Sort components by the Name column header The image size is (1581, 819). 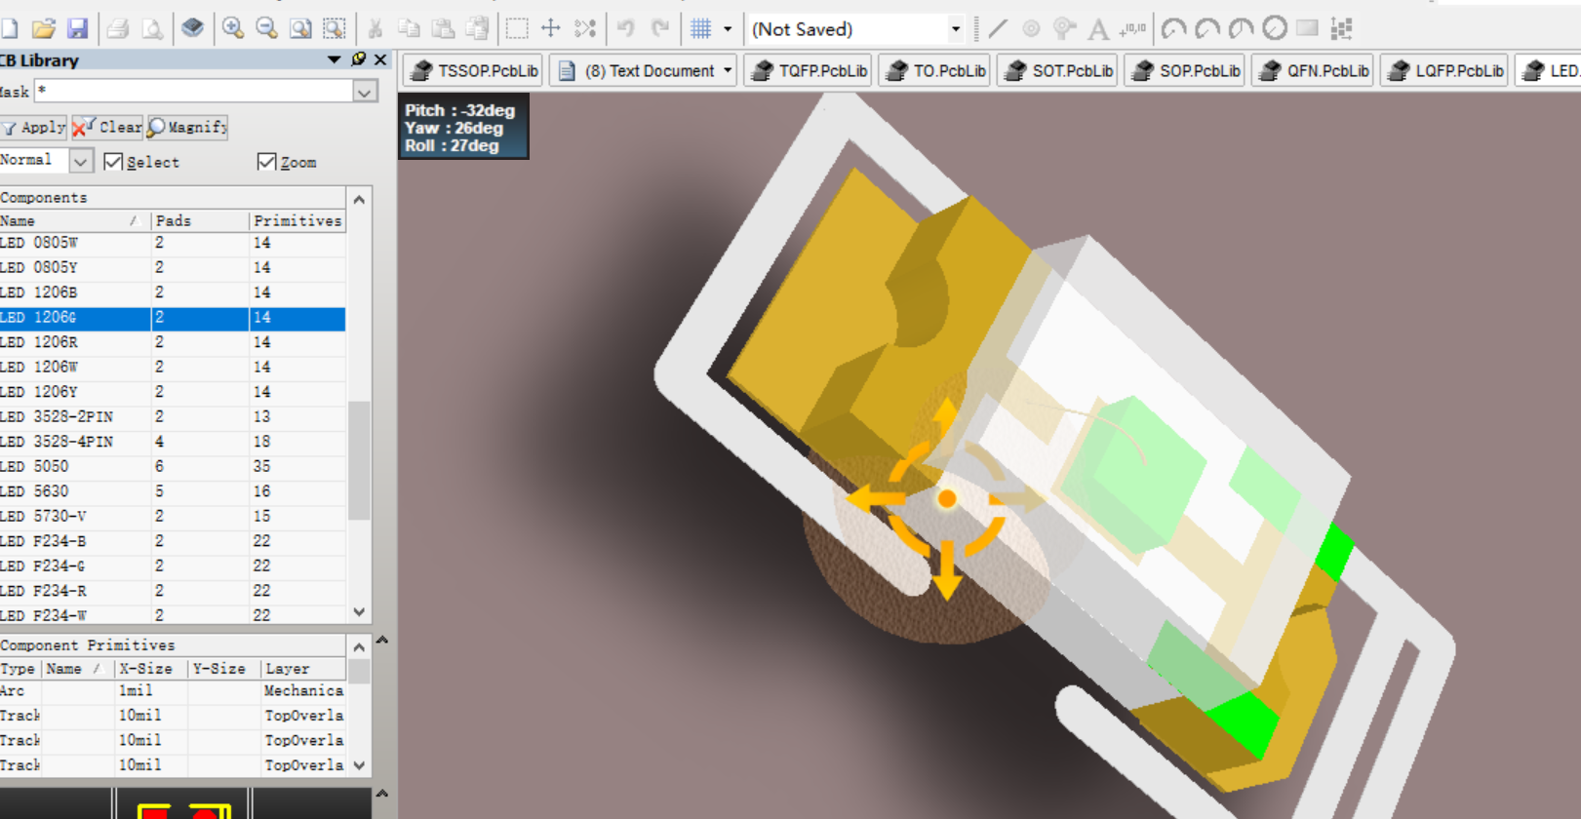click(74, 220)
